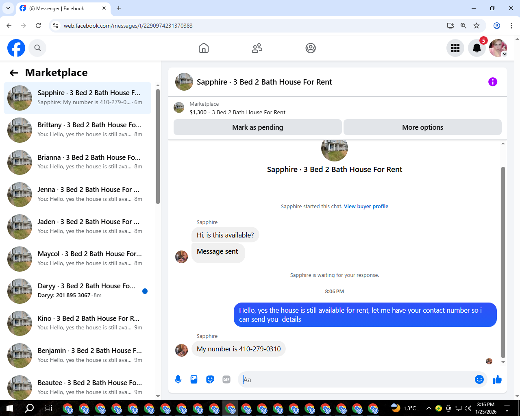Open Brianna conversation in the list
Viewport: 520px width, 416px height.
pos(77,162)
